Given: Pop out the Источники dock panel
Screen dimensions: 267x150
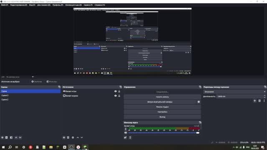Looking at the screenshot, I should point(121,87).
